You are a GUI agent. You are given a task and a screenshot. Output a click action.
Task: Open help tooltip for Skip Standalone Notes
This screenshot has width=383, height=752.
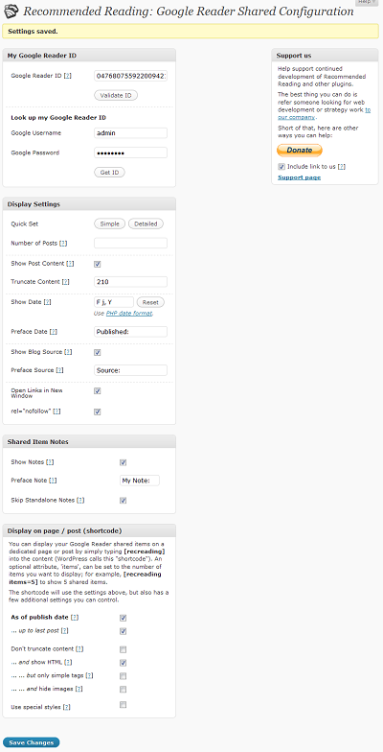(80, 501)
